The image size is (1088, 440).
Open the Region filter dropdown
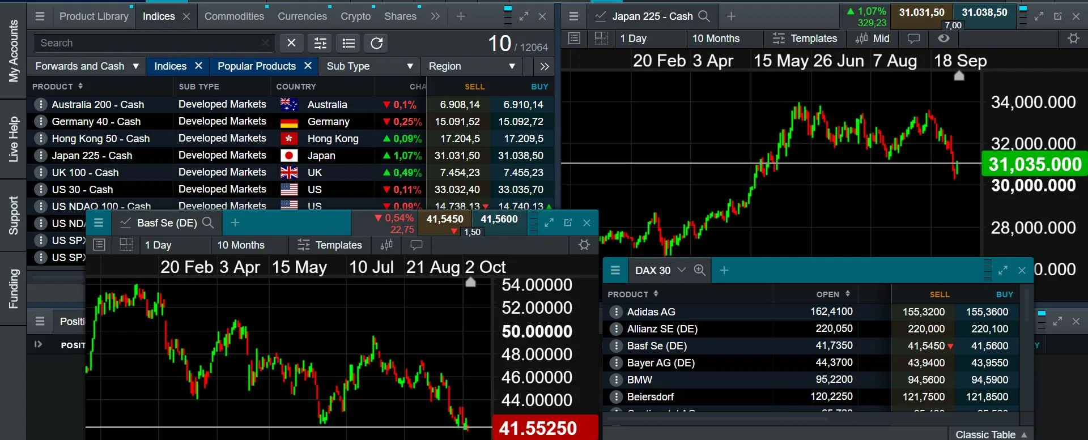[471, 66]
